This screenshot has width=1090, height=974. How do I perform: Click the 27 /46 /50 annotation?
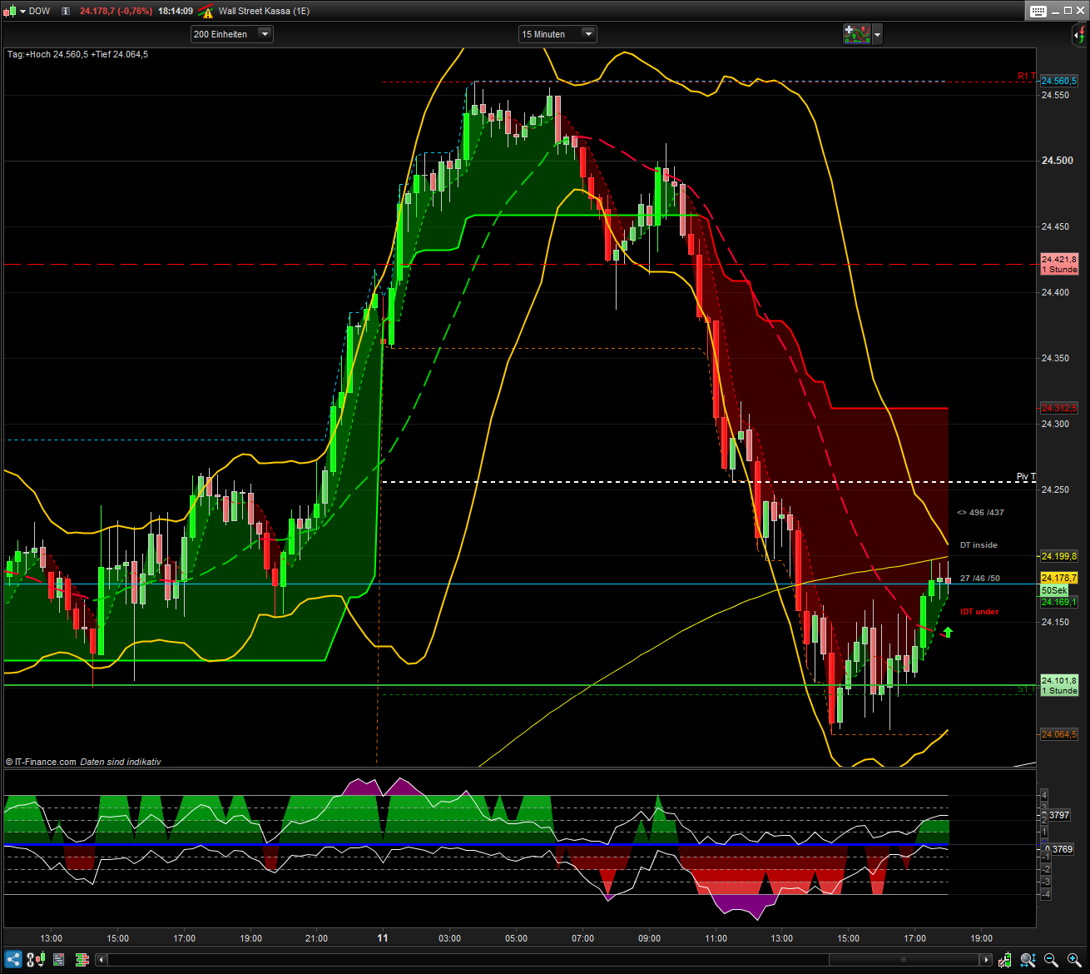(x=980, y=579)
